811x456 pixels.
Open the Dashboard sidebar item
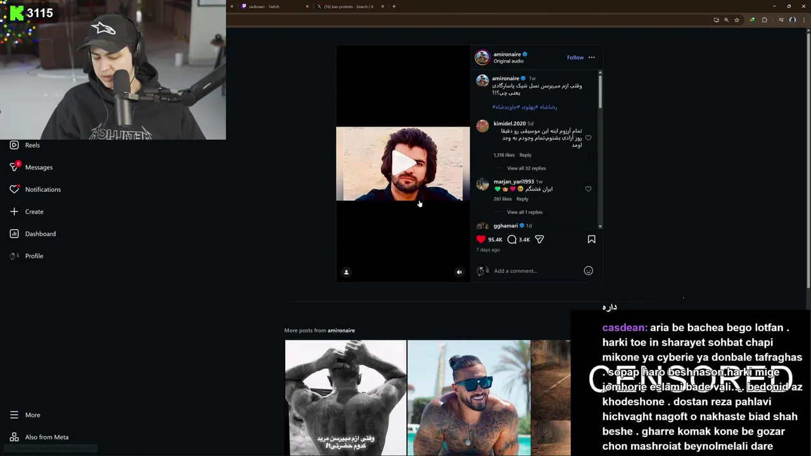(x=33, y=234)
